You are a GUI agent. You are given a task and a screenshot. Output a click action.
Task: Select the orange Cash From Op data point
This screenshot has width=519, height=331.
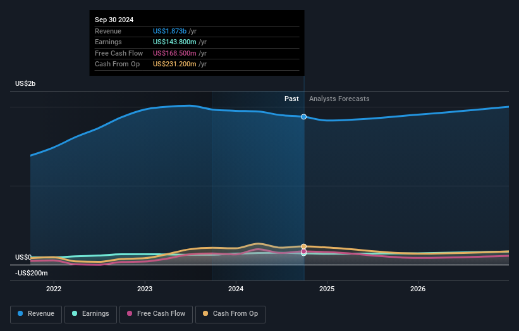(x=303, y=246)
